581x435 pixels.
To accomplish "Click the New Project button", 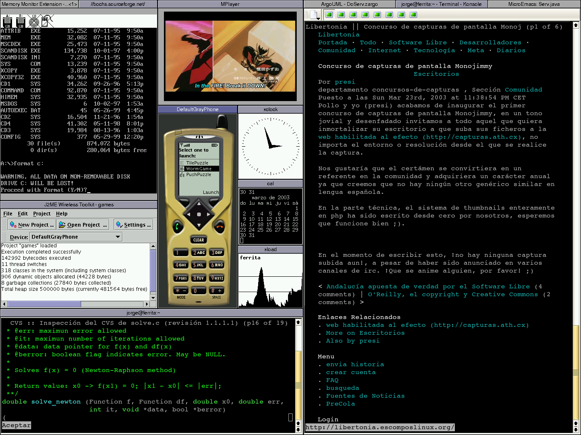I will coord(32,225).
